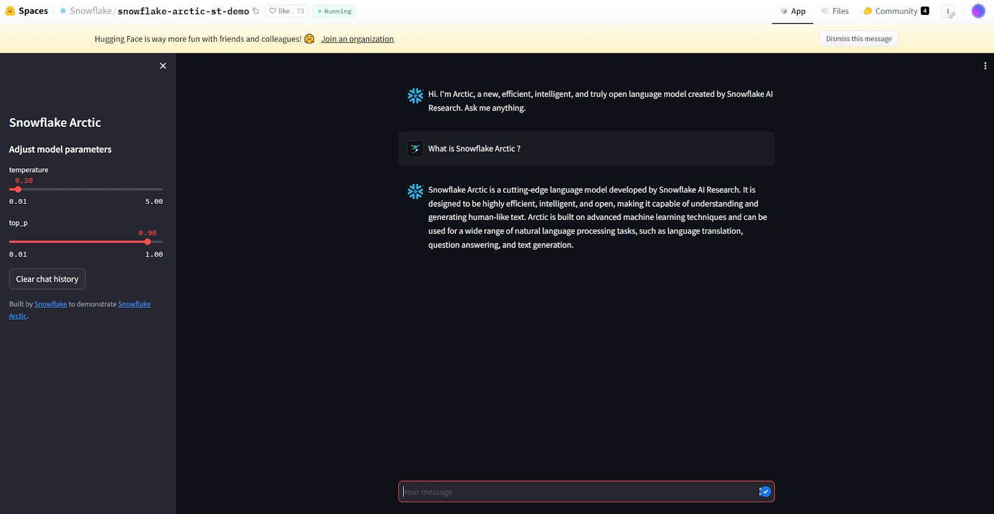Open the Community tab
The width and height of the screenshot is (994, 514).
(896, 11)
